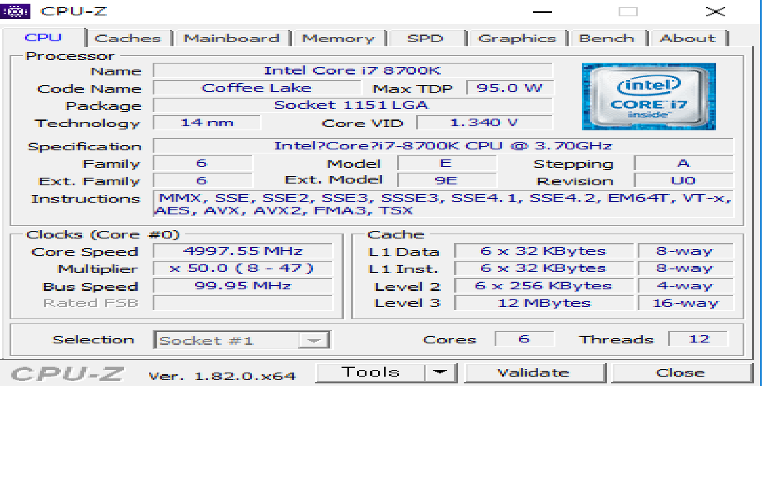Switch to the Bench tab
The image size is (763, 477).
607,38
